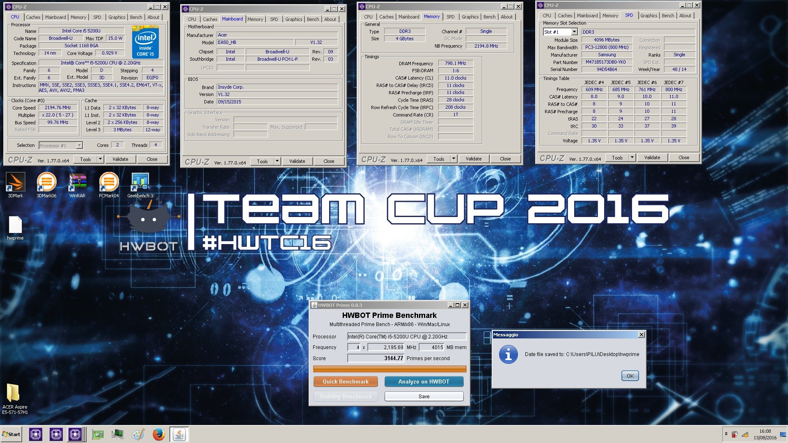Screen dimensions: 788x443
Task: Click Validate in the first CPU-Z window
Action: pyautogui.click(x=120, y=159)
